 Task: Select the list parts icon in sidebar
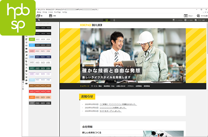[26, 42]
